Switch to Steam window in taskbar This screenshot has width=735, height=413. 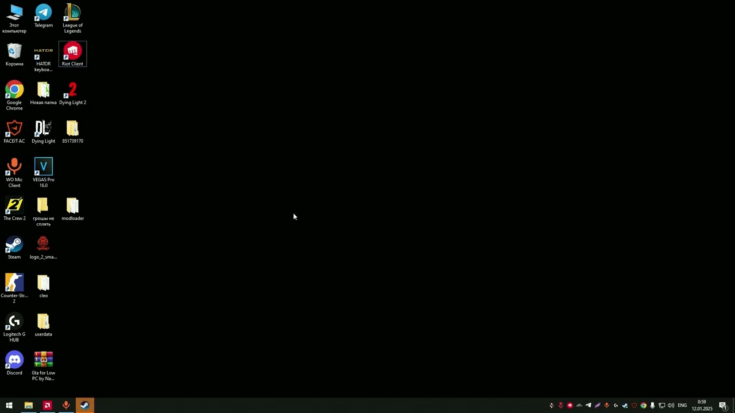coord(85,406)
